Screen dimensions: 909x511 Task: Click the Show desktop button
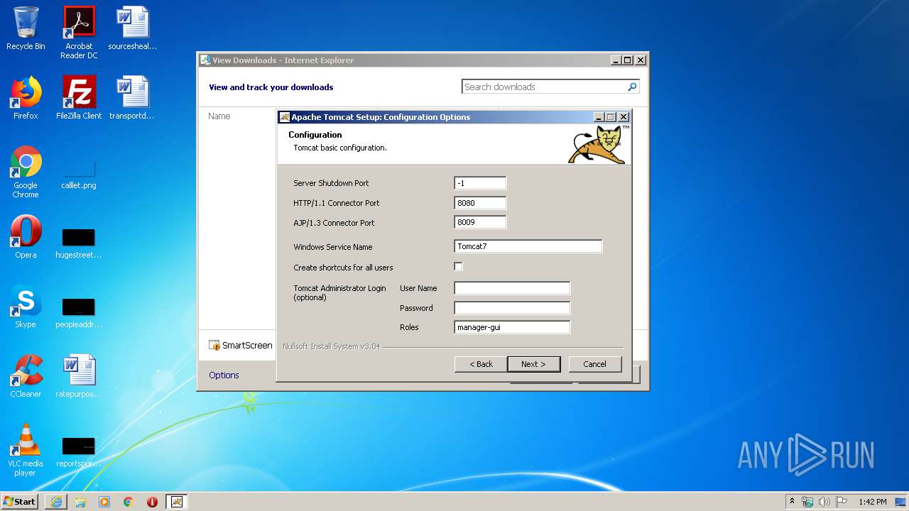[x=901, y=502]
